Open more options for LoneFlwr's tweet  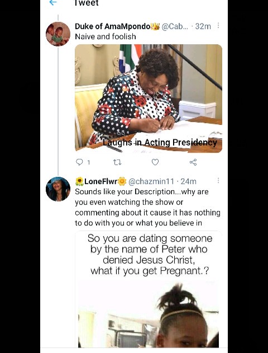(x=218, y=181)
